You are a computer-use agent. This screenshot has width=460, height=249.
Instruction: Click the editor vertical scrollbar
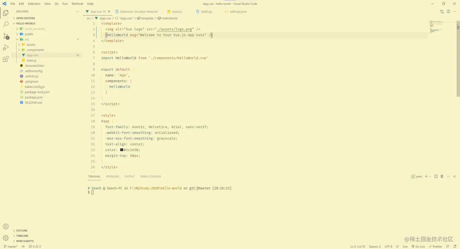click(458, 59)
